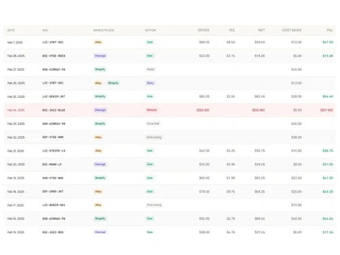Click the eBay tag in Feb 22 row
Image resolution: width=340 pixels, height=255 pixels.
click(x=98, y=137)
